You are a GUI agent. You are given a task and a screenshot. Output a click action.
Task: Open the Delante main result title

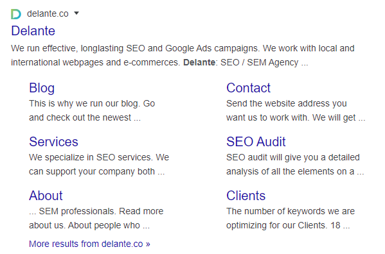tap(33, 31)
